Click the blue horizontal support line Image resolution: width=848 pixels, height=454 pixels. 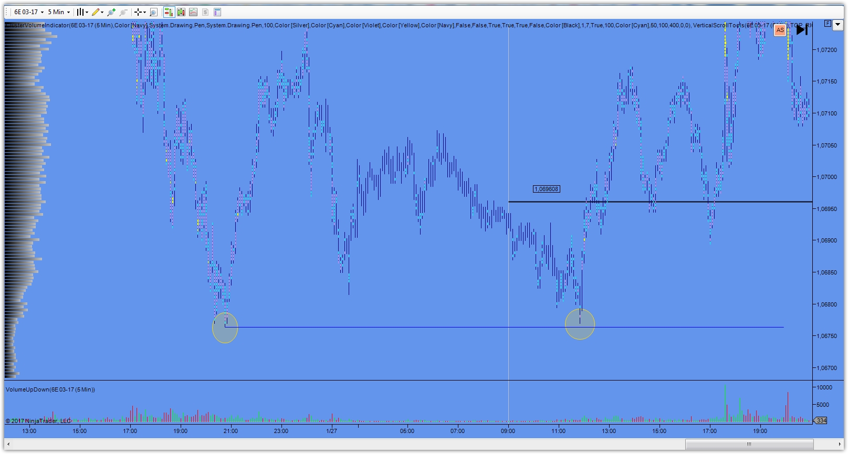click(x=504, y=328)
